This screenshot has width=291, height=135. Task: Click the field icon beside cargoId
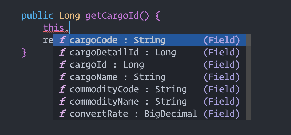62,65
